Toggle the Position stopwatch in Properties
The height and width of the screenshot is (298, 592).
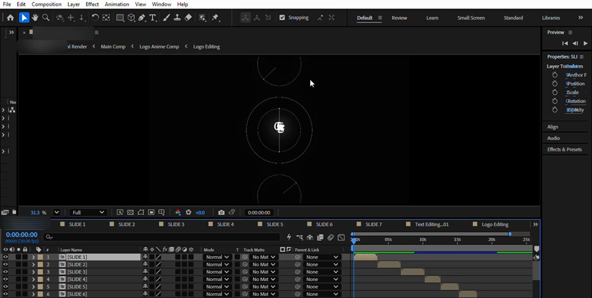coord(555,84)
